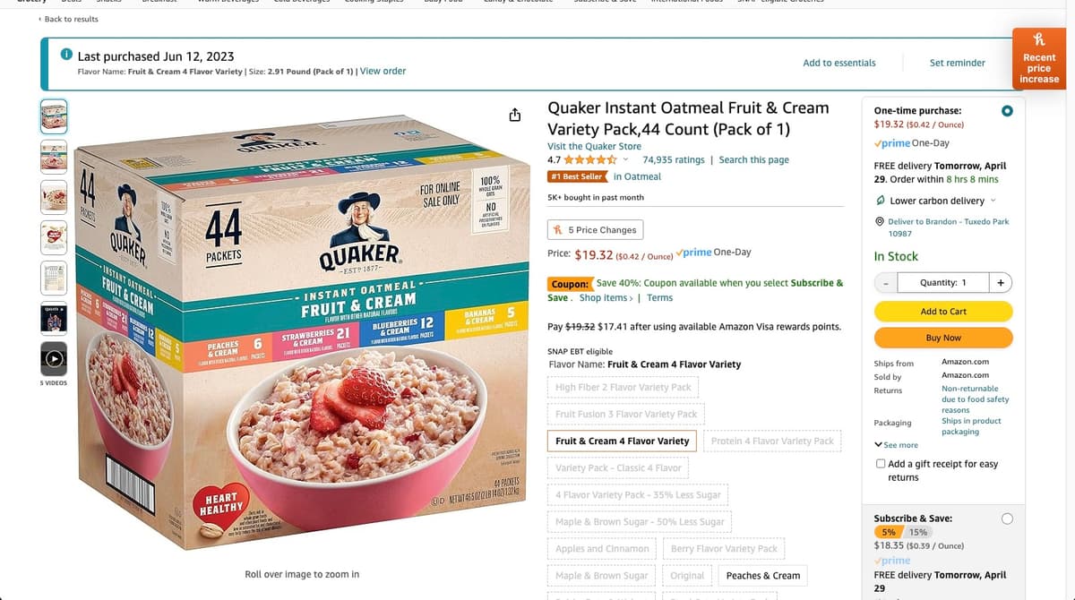Image resolution: width=1075 pixels, height=600 pixels.
Task: Open the 5 VIDEOS play thumbnail icon
Action: 54,357
